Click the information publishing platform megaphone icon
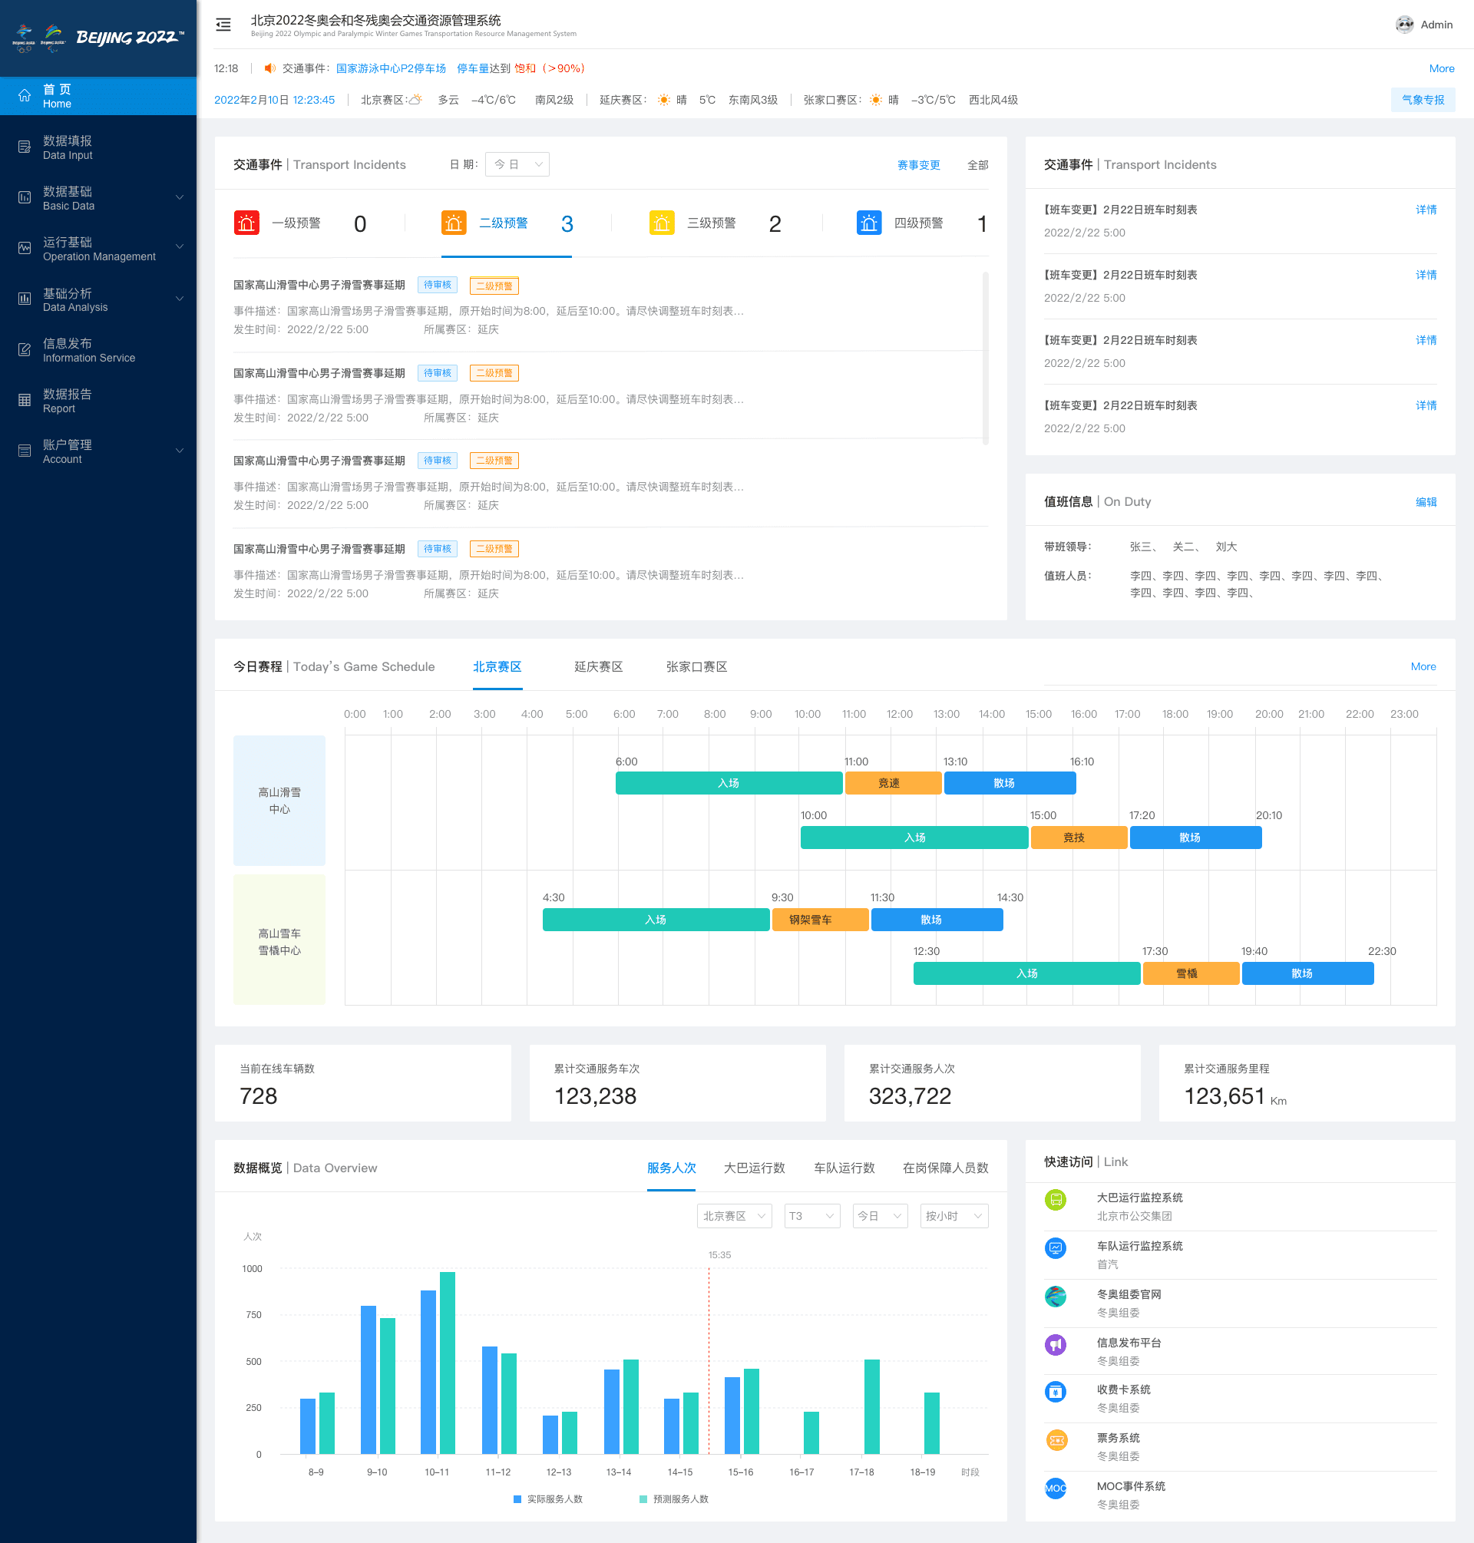1474x1543 pixels. 1055,1344
